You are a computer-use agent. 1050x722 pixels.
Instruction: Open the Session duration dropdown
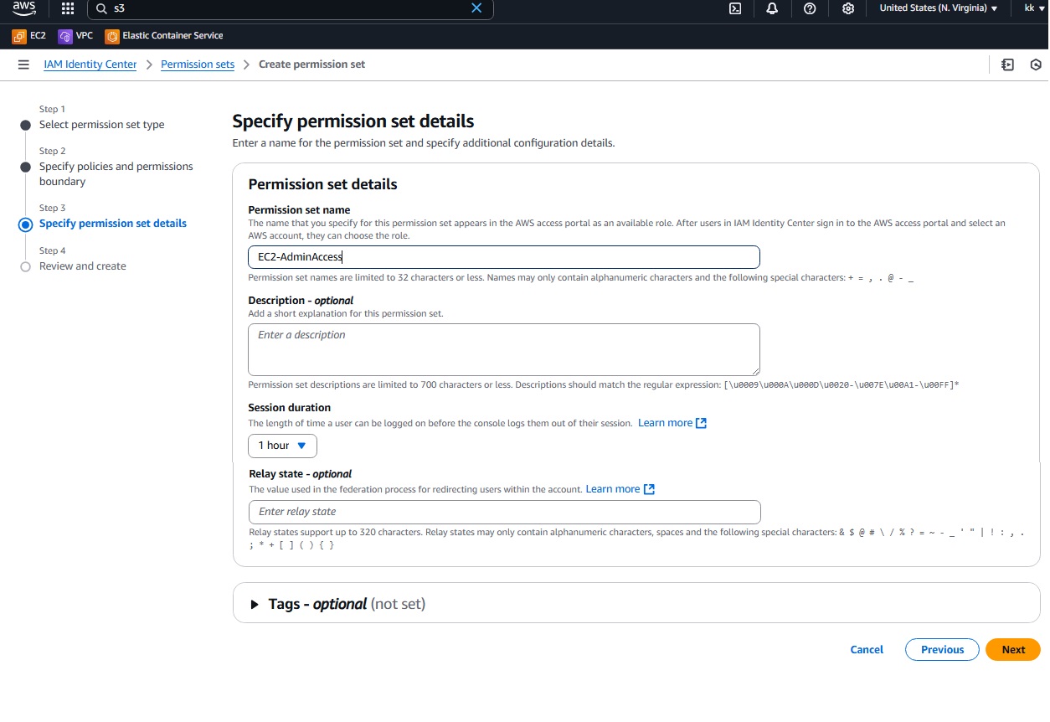coord(282,446)
